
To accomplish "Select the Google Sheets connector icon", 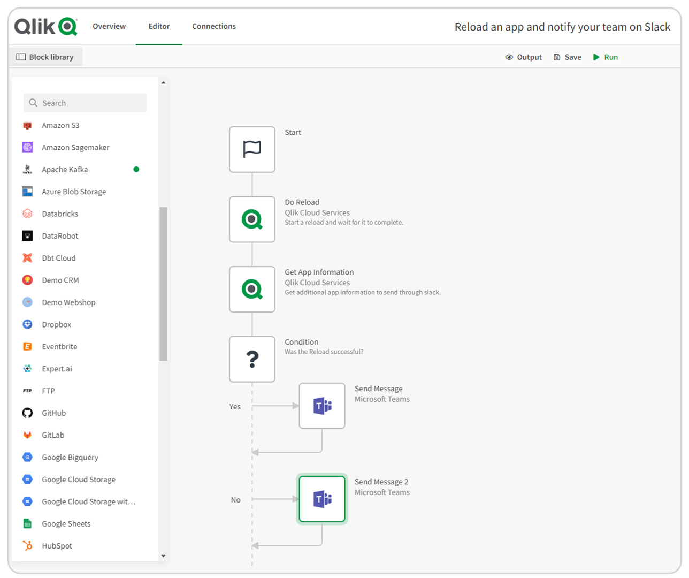I will coord(27,524).
